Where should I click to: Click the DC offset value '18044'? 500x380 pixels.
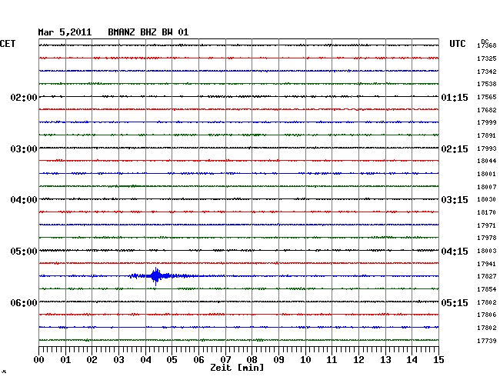pyautogui.click(x=487, y=161)
